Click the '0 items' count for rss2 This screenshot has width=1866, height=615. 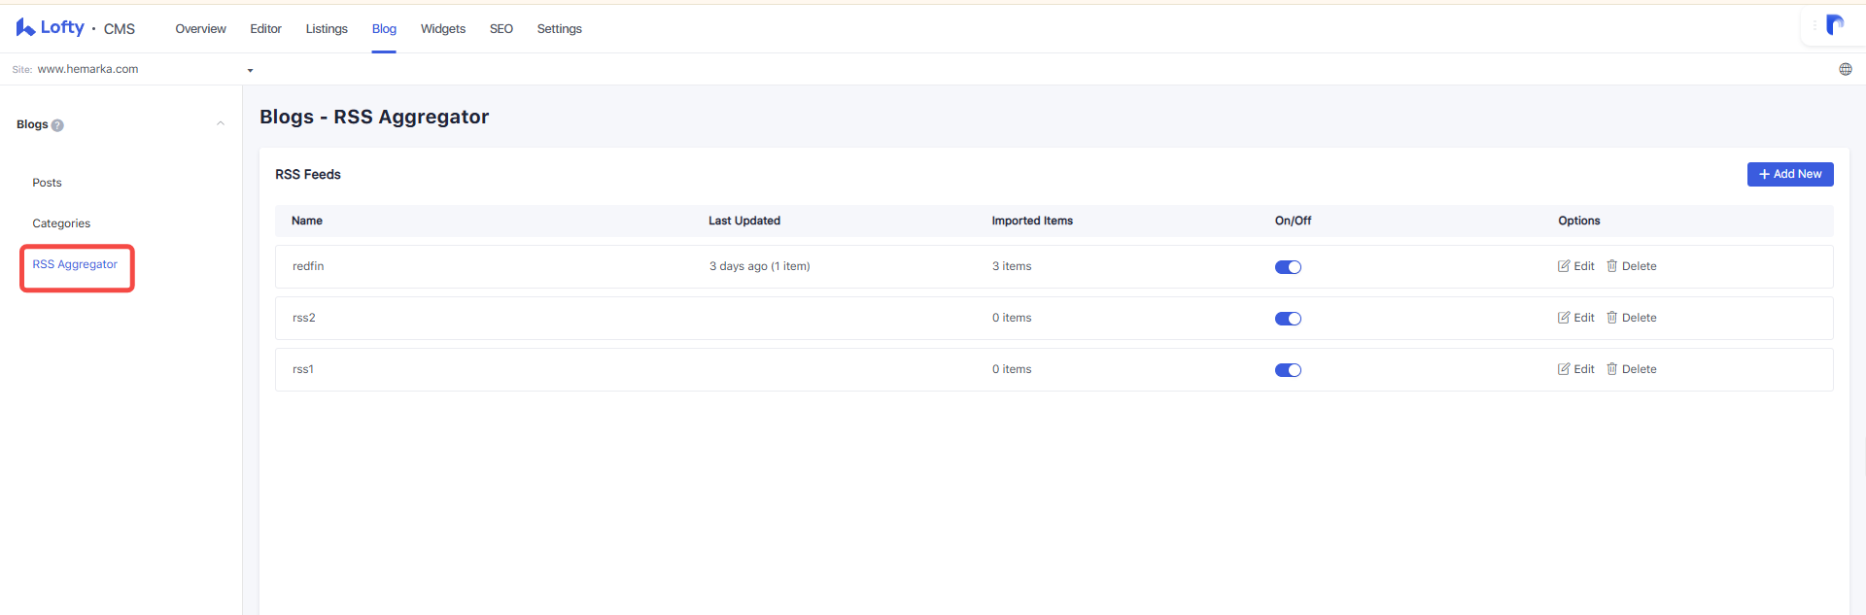coord(1012,318)
